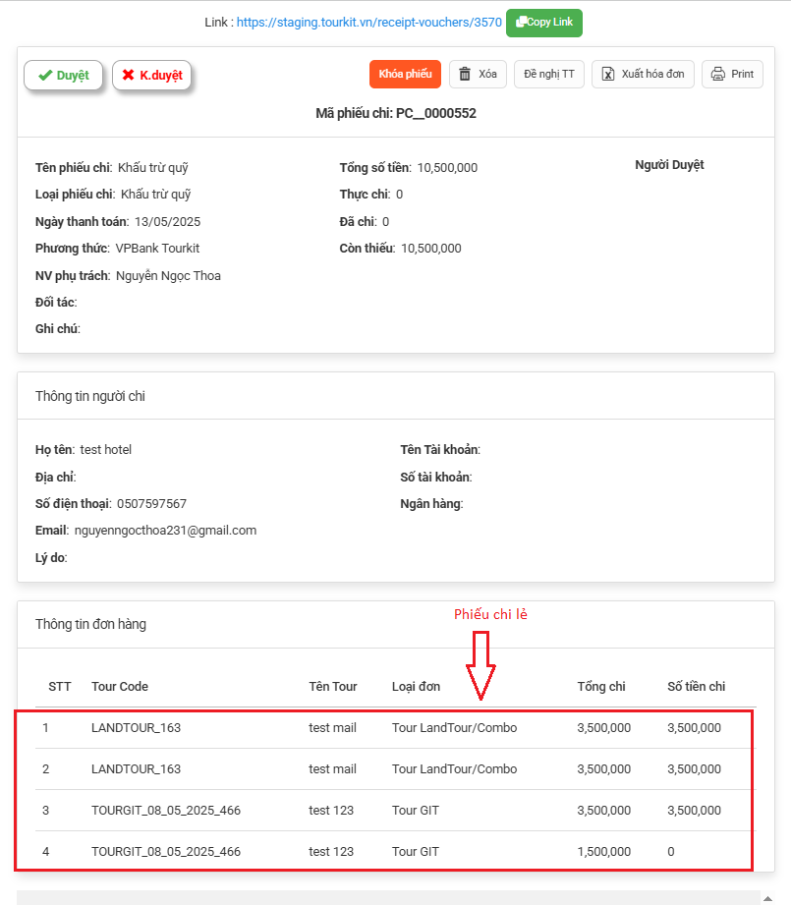Click test mail in row 2

332,769
